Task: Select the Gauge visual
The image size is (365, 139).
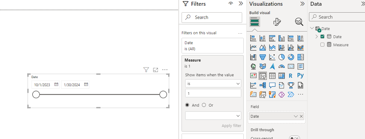Action: 282,66
